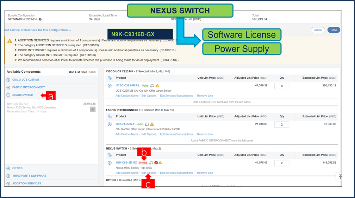Edit quantity field for UCS-FI-6536-X
This screenshot has width=355, height=198.
(x=282, y=125)
